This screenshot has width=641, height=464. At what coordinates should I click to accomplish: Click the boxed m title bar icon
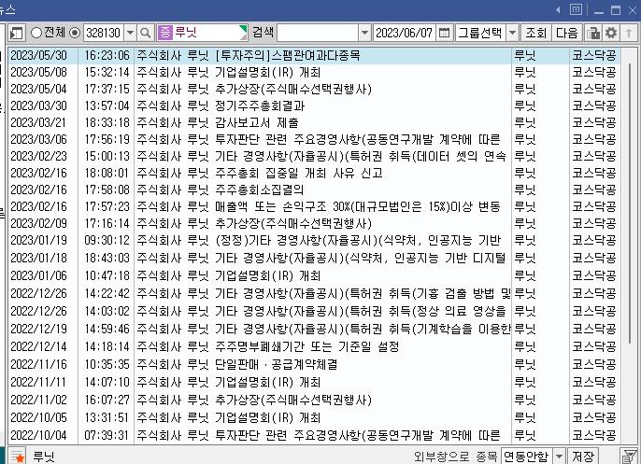click(x=576, y=9)
